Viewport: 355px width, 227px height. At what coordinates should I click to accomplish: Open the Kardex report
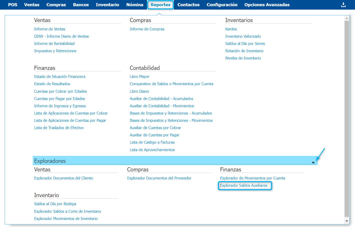tap(231, 29)
